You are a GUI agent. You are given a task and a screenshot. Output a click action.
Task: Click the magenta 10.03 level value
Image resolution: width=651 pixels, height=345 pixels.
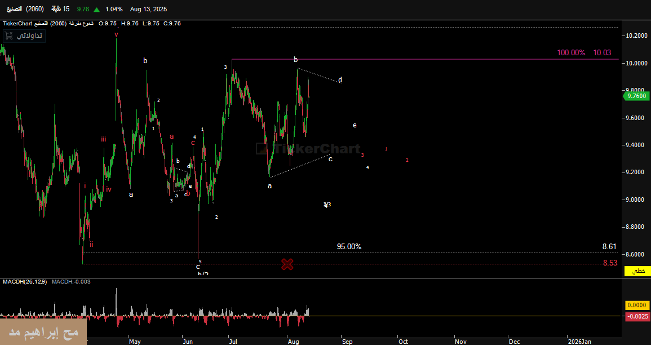[602, 53]
